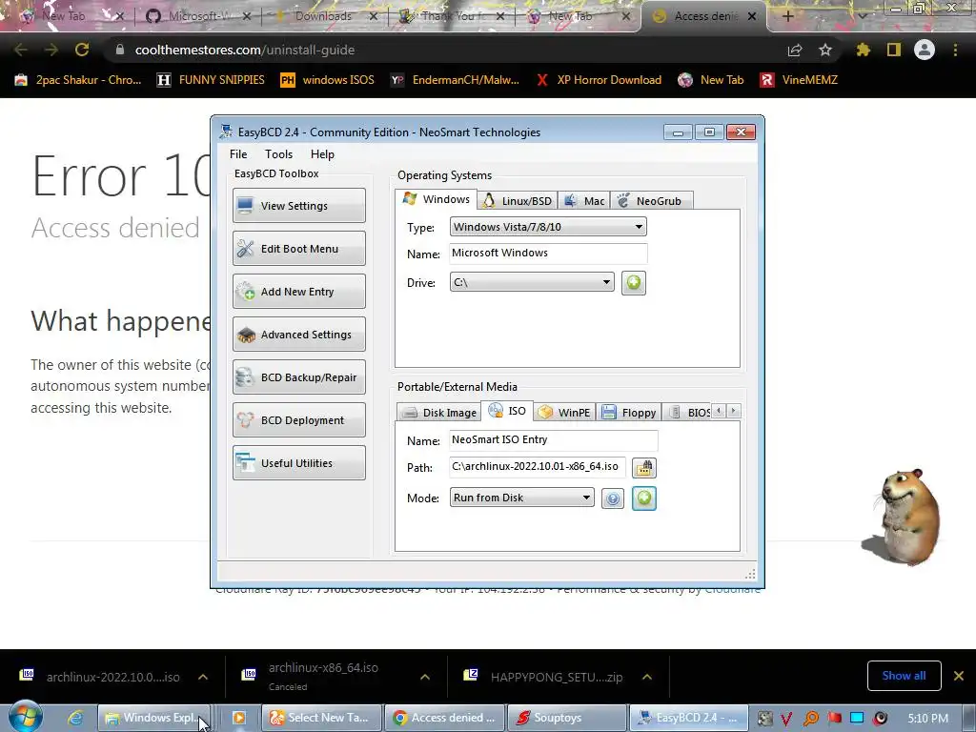976x732 pixels.
Task: Open the Chrome three-dot menu
Action: pos(955,50)
